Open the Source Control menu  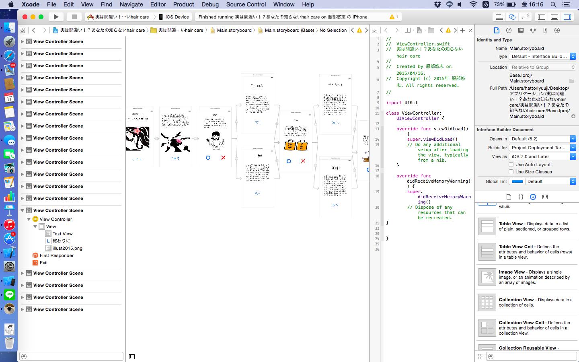tap(246, 4)
